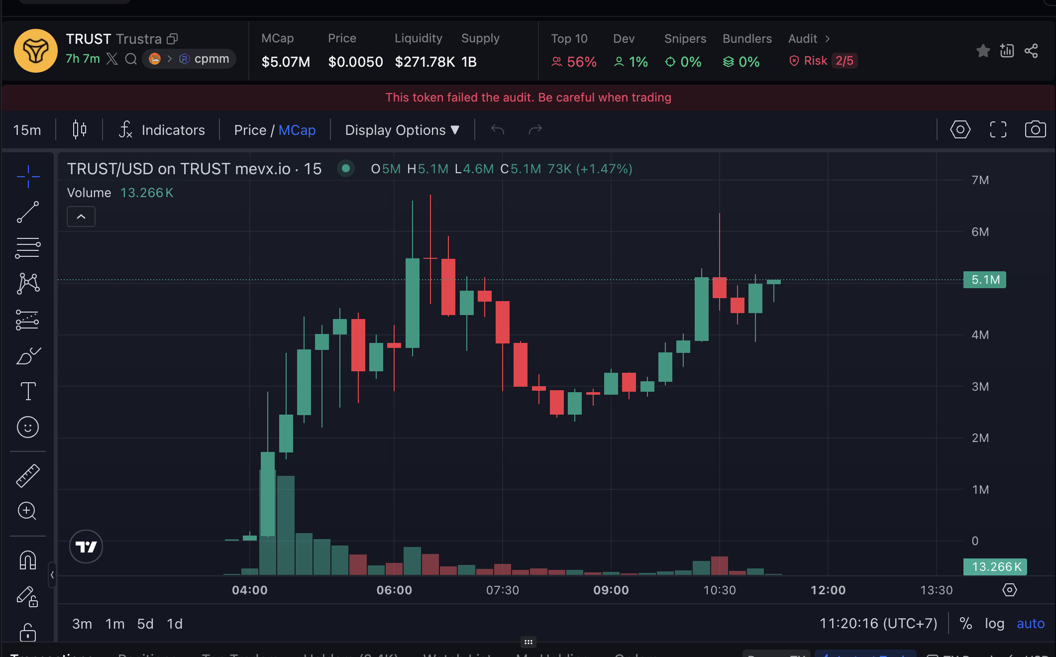Image resolution: width=1056 pixels, height=657 pixels.
Task: Search the token with magnifier icon
Action: pos(131,59)
